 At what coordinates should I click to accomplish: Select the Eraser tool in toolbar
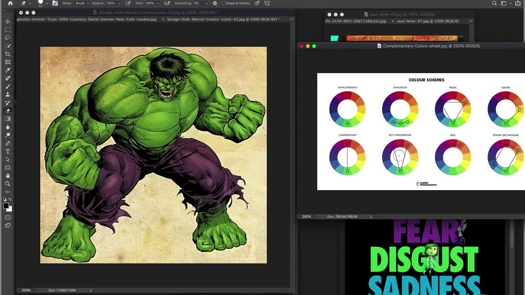point(8,111)
